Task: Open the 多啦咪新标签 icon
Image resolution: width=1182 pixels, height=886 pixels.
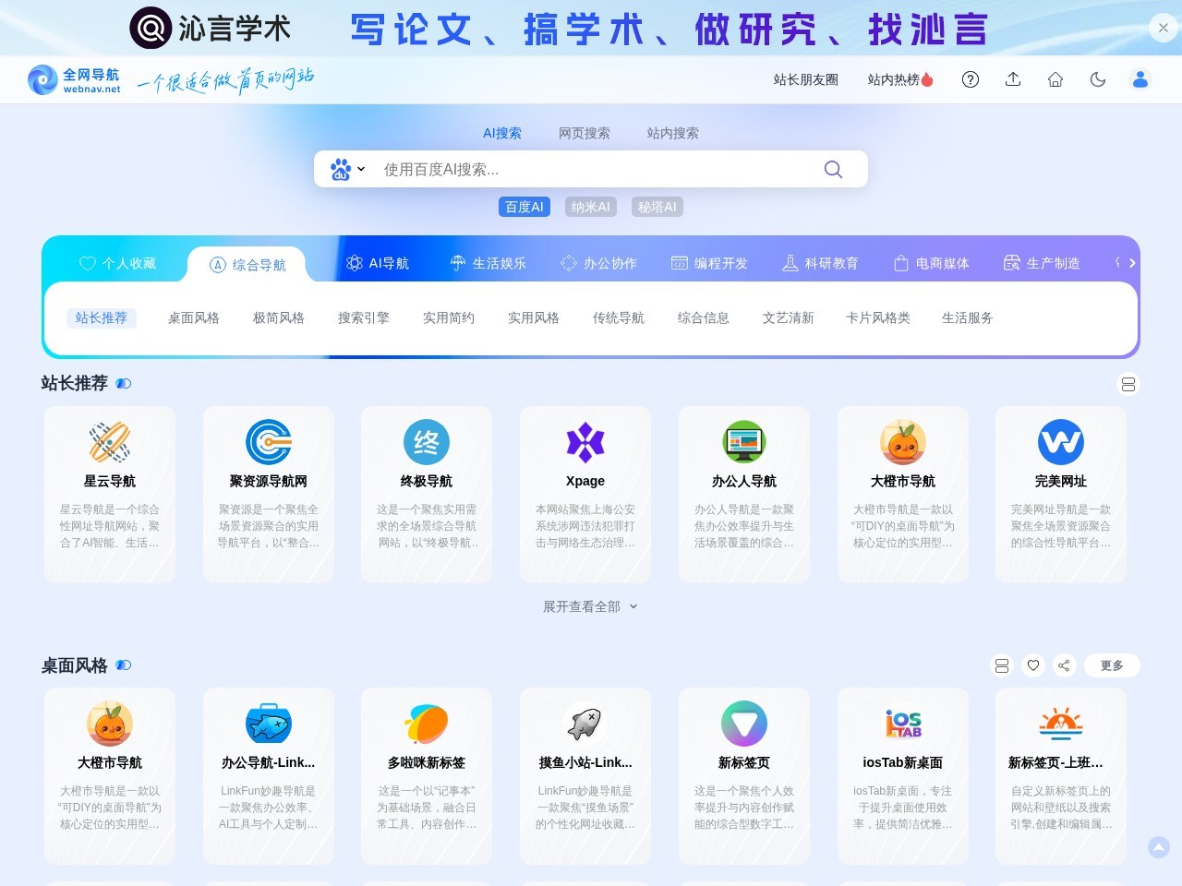Action: tap(427, 724)
